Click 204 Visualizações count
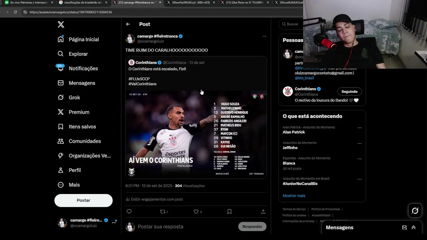Image resolution: width=427 pixels, height=240 pixels. pyautogui.click(x=190, y=186)
